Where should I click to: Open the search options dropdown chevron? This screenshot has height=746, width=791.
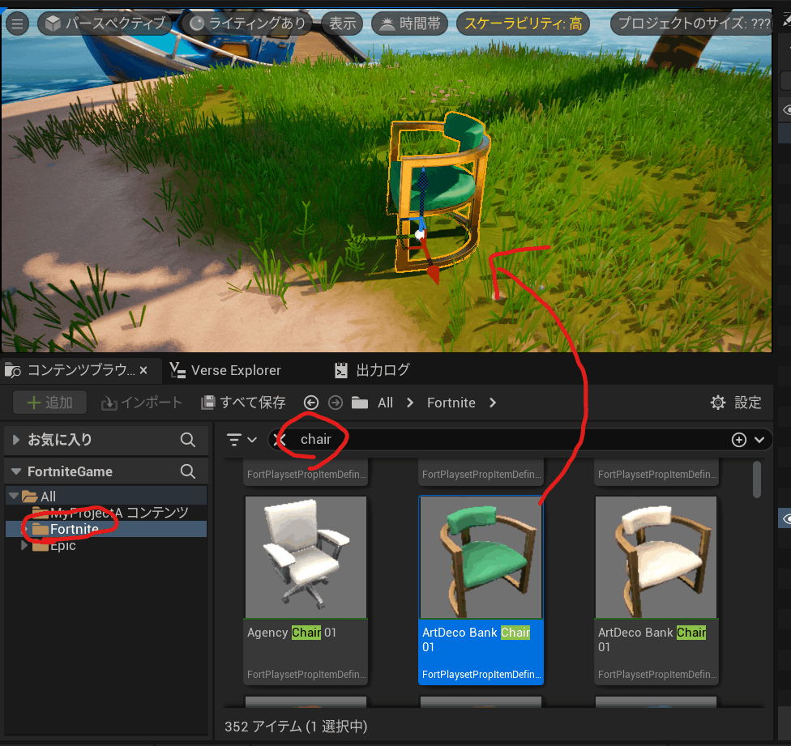tap(759, 440)
